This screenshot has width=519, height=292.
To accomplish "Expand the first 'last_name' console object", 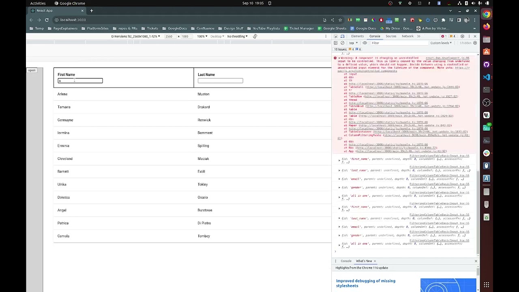I will (339, 170).
